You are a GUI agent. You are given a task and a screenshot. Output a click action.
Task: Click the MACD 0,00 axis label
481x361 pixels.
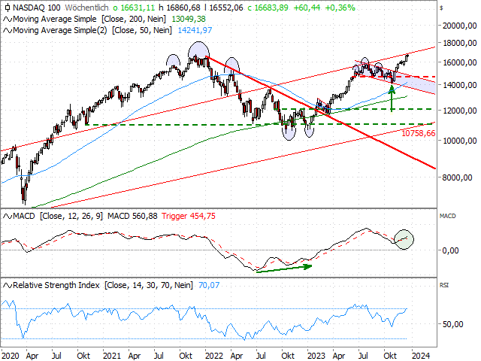[451, 250]
